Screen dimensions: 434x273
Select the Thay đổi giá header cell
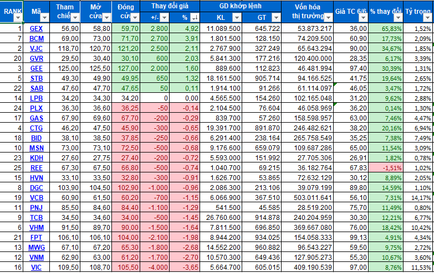(x=170, y=6)
